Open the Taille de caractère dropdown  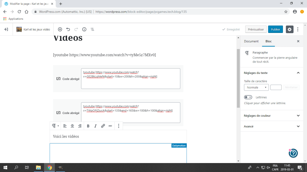coord(256,87)
